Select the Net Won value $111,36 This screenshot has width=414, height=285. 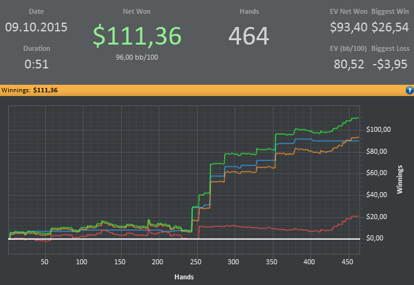pos(137,36)
